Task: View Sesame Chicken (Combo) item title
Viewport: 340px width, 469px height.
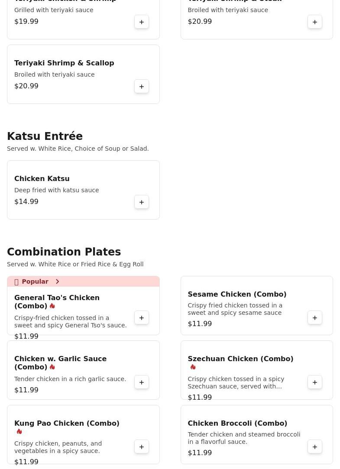Action: tap(237, 294)
